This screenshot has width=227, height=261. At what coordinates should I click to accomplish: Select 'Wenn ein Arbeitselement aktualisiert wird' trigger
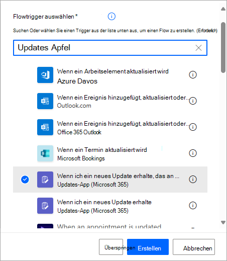[110, 75]
